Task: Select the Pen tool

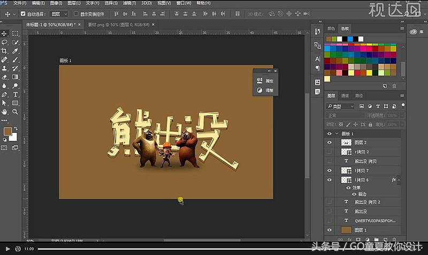Action: point(4,95)
